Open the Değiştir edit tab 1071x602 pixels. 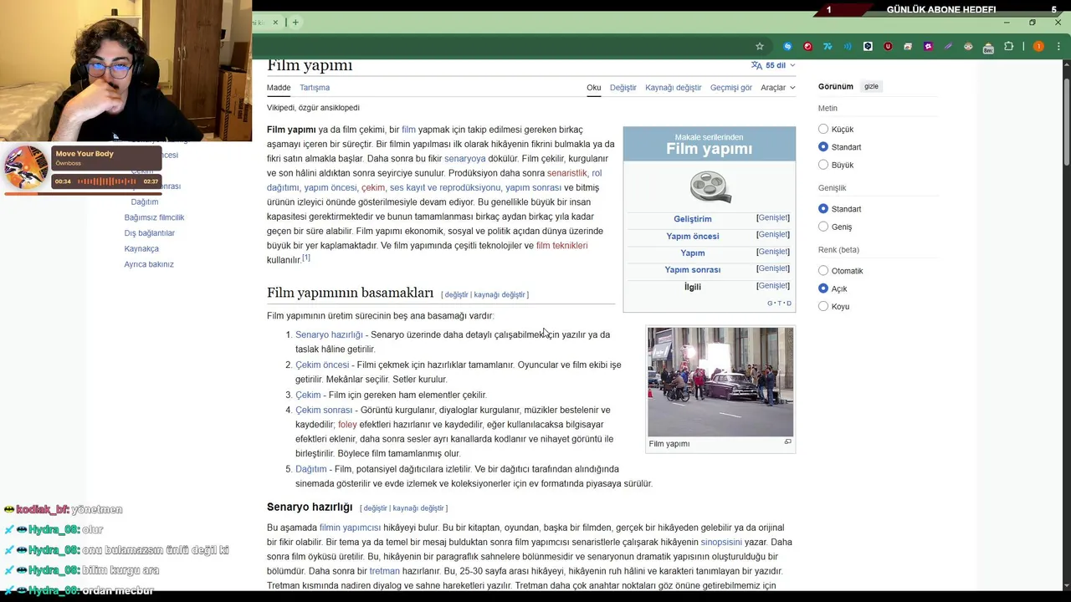point(623,87)
